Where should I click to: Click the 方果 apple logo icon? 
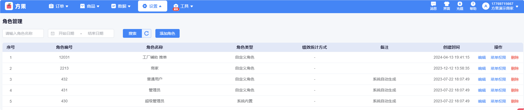(9, 6)
